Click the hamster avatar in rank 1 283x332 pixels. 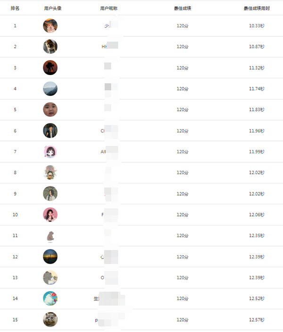[50, 25]
